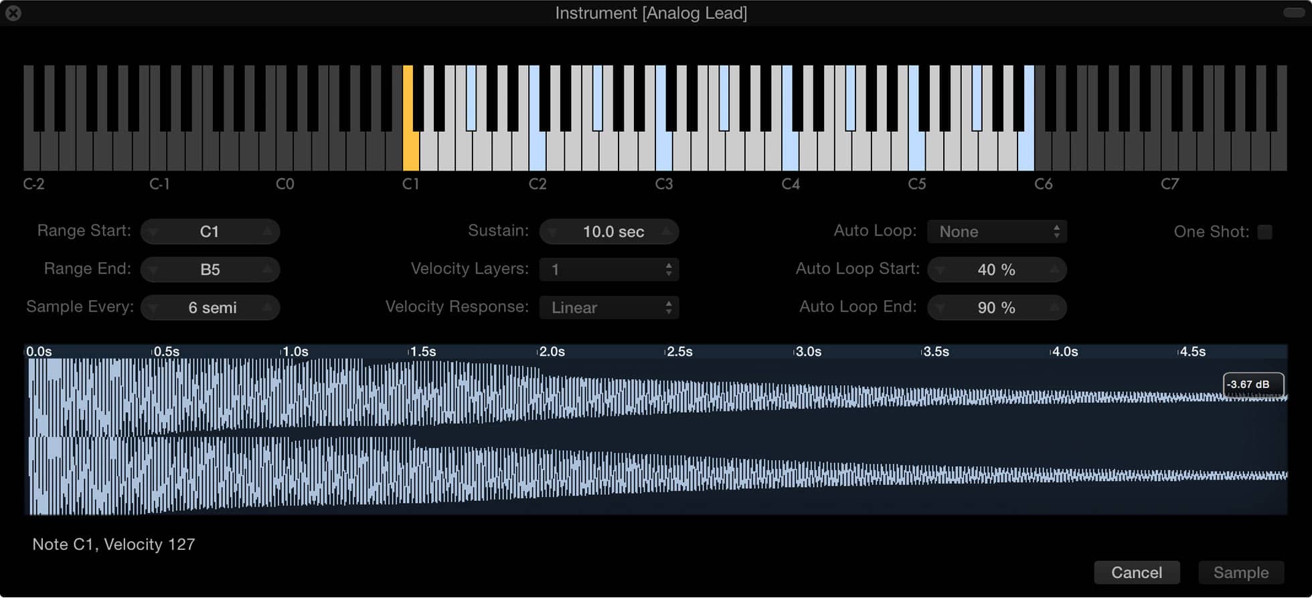Viewport: 1312px width, 598px height.
Task: Click the 40 % Auto Loop Start value
Action: point(997,270)
